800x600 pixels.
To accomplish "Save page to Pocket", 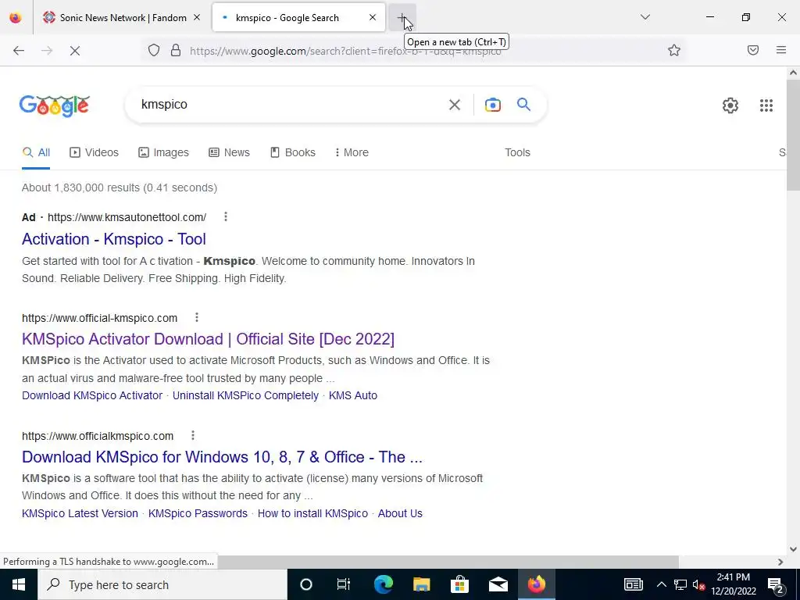I will [753, 50].
